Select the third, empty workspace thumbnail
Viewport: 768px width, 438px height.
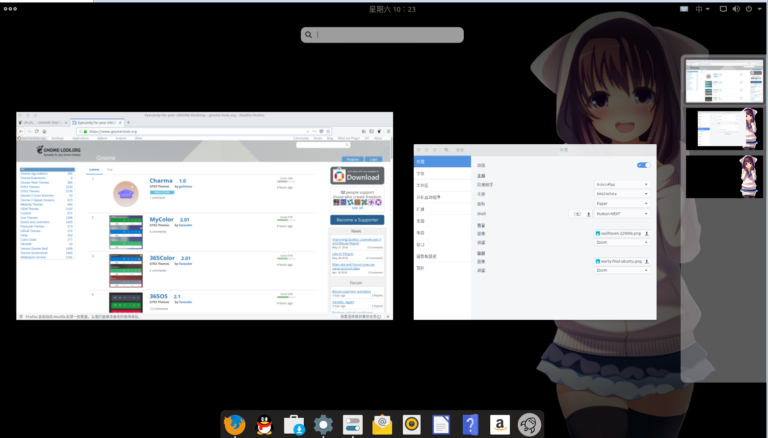tap(724, 177)
